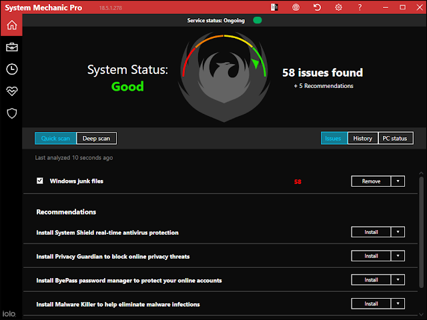
Task: Open the Toolbox briefcase icon in sidebar
Action: point(12,47)
